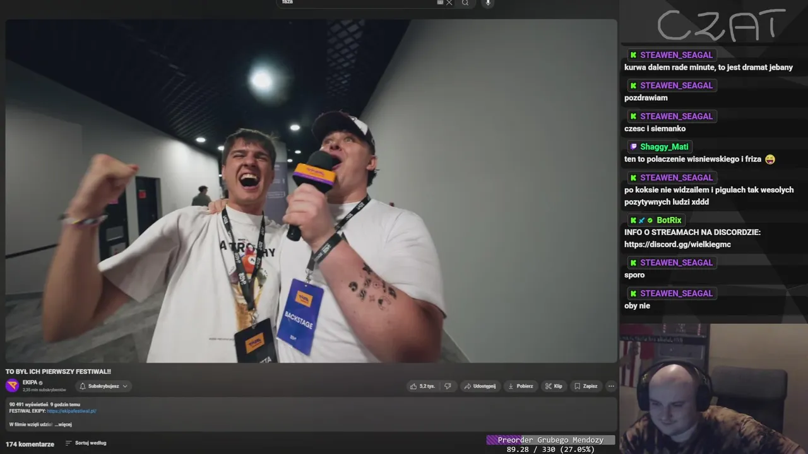Click chat message 'czesc i siemanko'
Image resolution: width=808 pixels, height=454 pixels.
click(x=655, y=129)
